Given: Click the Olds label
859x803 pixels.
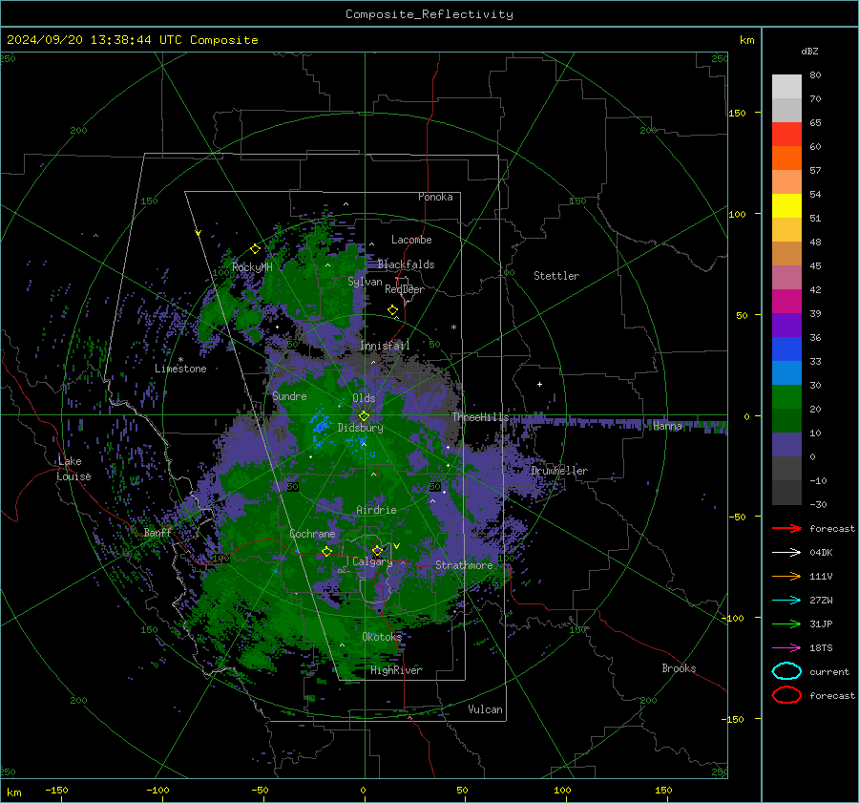Looking at the screenshot, I should point(364,398).
